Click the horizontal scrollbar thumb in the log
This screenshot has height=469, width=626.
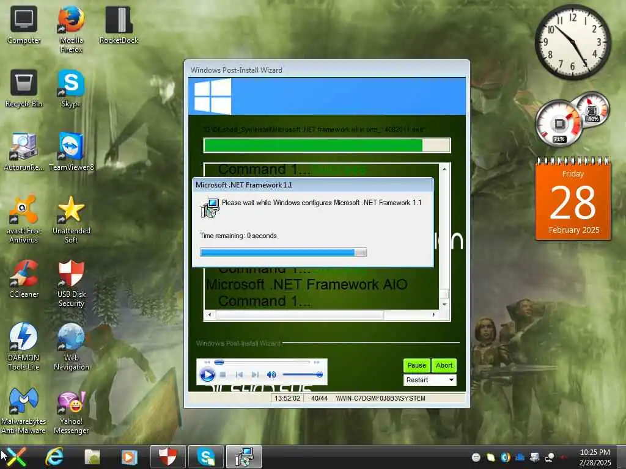(x=300, y=314)
